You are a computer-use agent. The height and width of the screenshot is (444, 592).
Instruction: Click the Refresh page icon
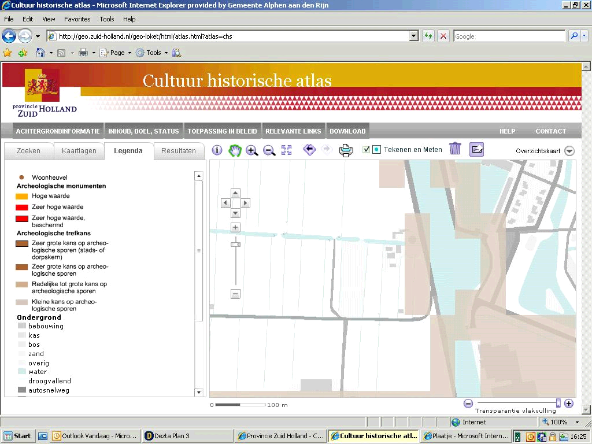(x=428, y=36)
